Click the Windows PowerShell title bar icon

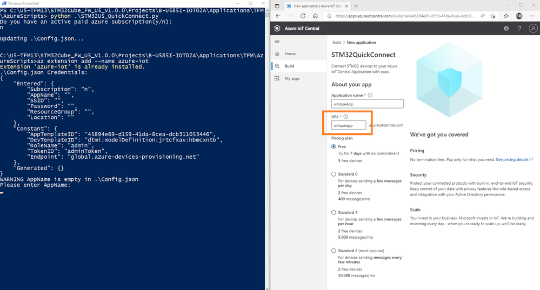(x=4, y=3)
